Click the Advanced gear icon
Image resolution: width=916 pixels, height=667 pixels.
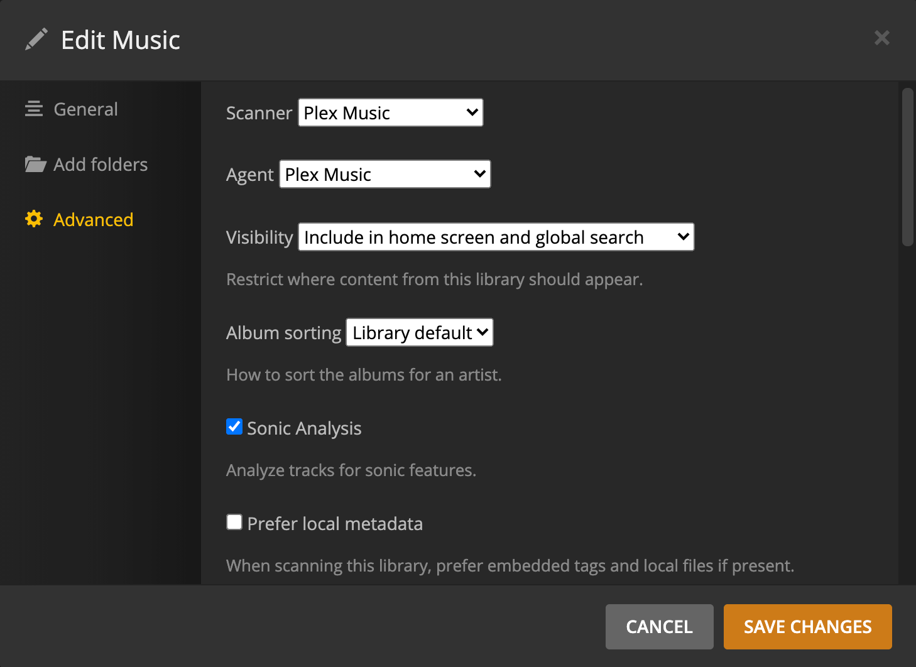coord(34,219)
